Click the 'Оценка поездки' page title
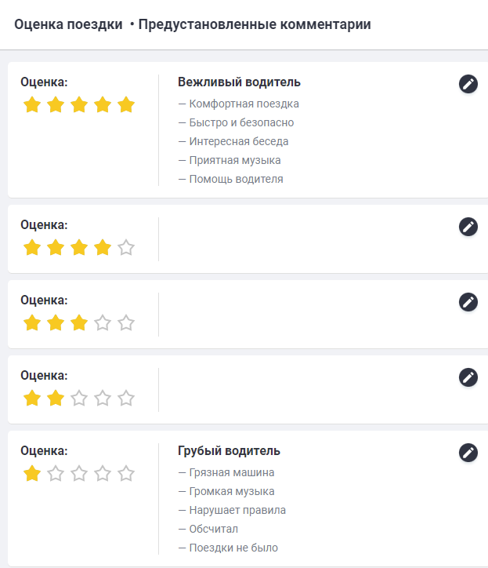Viewport: 488px width, 568px height. tap(68, 24)
